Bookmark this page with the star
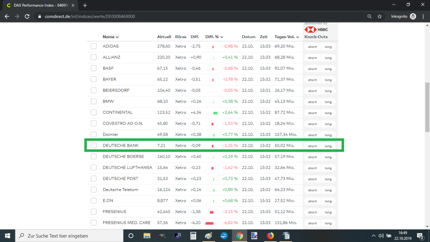The width and height of the screenshot is (430, 242). click(x=380, y=16)
